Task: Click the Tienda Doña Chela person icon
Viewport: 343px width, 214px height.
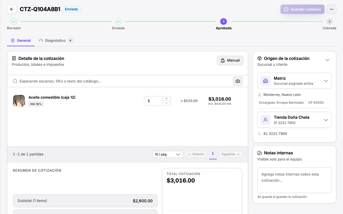Action: 265,120
